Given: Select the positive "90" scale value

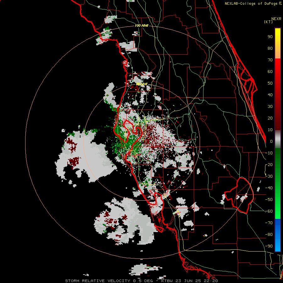Looking at the screenshot, I should pyautogui.click(x=270, y=37).
